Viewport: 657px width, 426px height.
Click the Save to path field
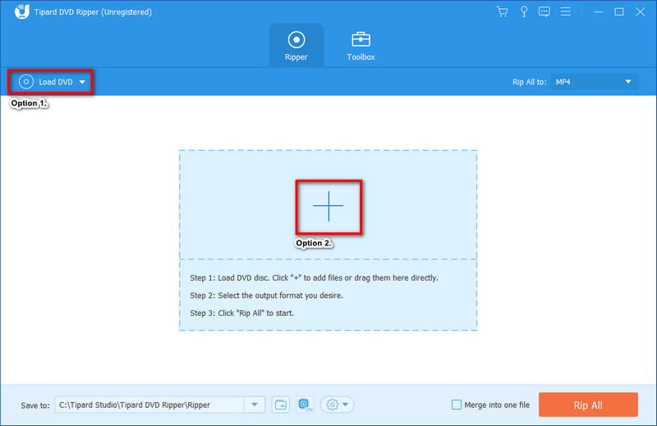(x=149, y=405)
